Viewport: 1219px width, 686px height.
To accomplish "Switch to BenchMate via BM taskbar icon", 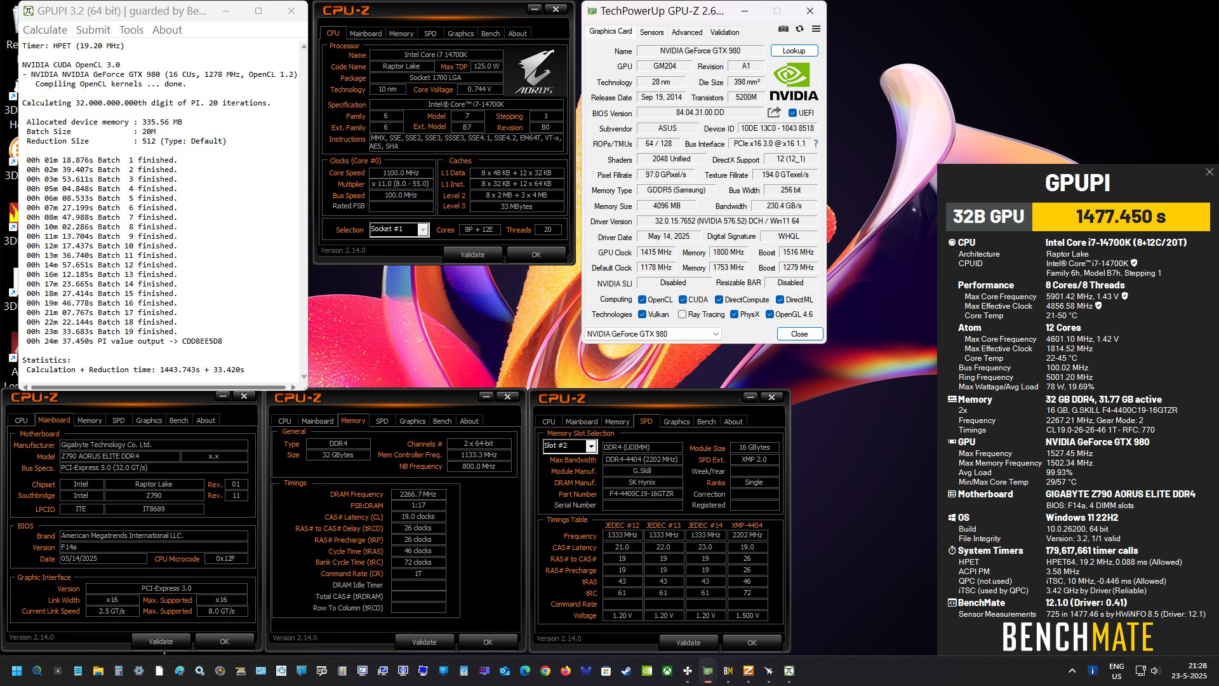I will coord(728,671).
